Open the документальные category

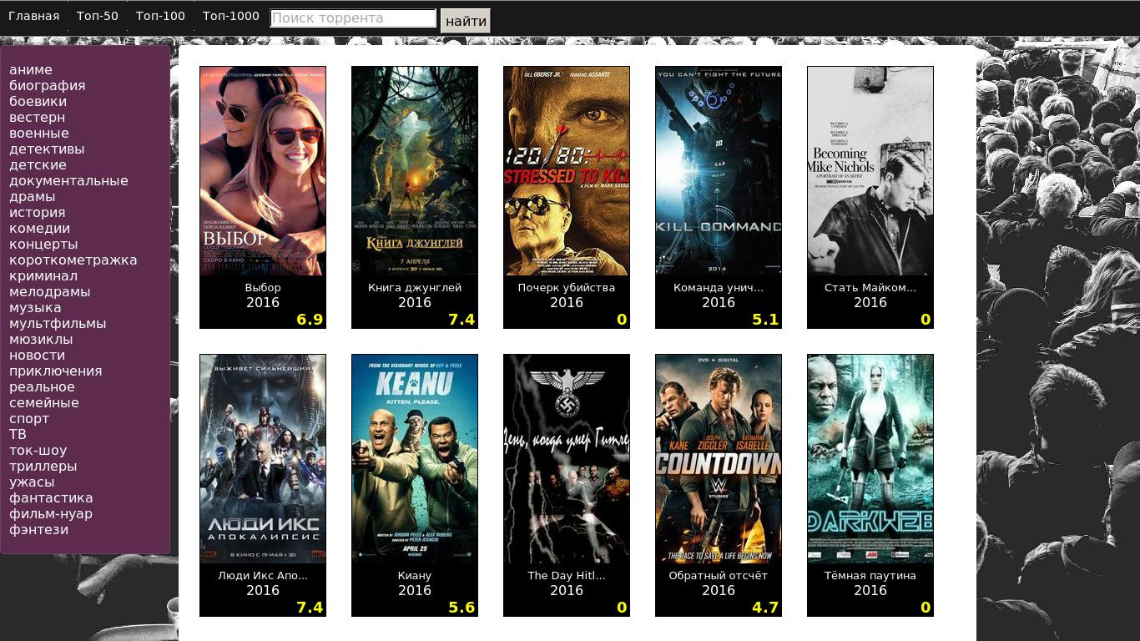69,181
